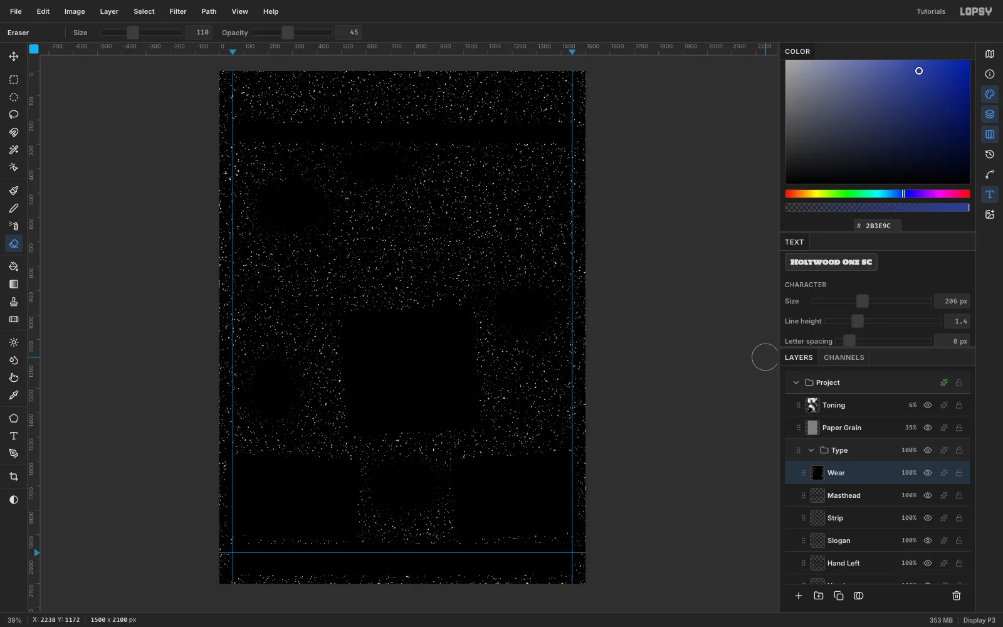Select the Crop tool

coord(13,477)
